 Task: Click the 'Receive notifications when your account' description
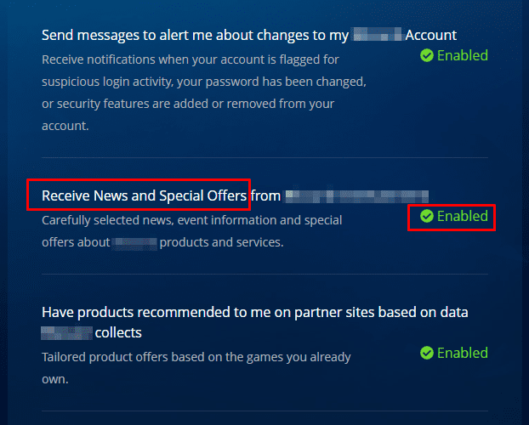204,93
